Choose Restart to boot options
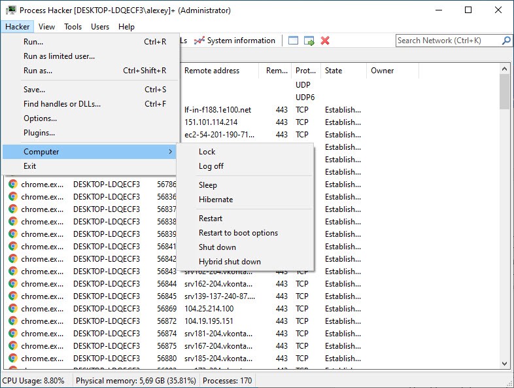 238,233
